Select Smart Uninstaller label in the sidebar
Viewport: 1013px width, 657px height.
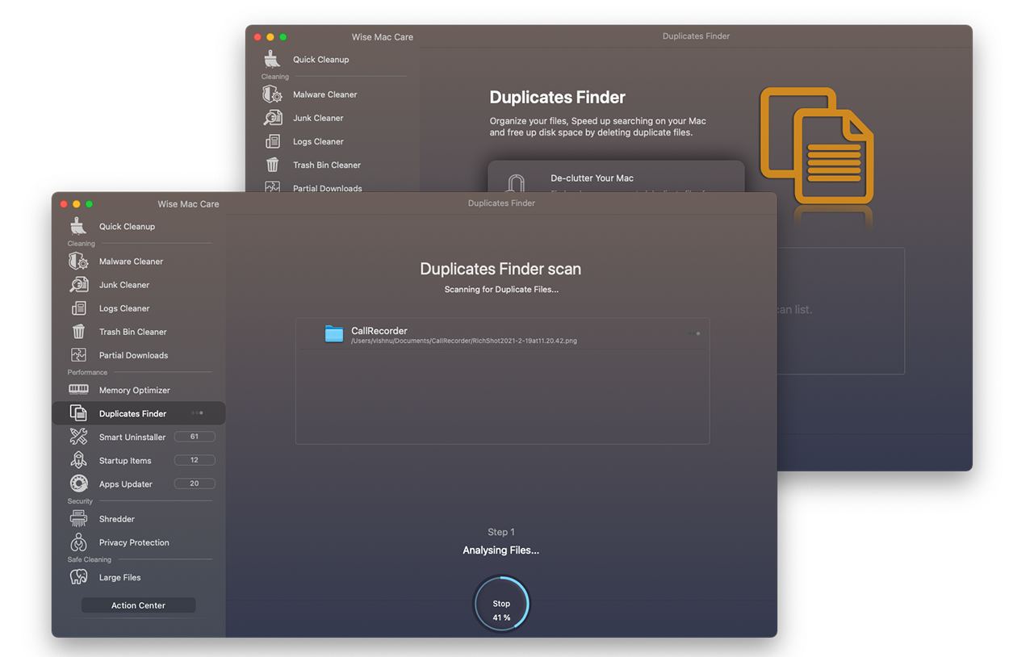[x=132, y=437]
